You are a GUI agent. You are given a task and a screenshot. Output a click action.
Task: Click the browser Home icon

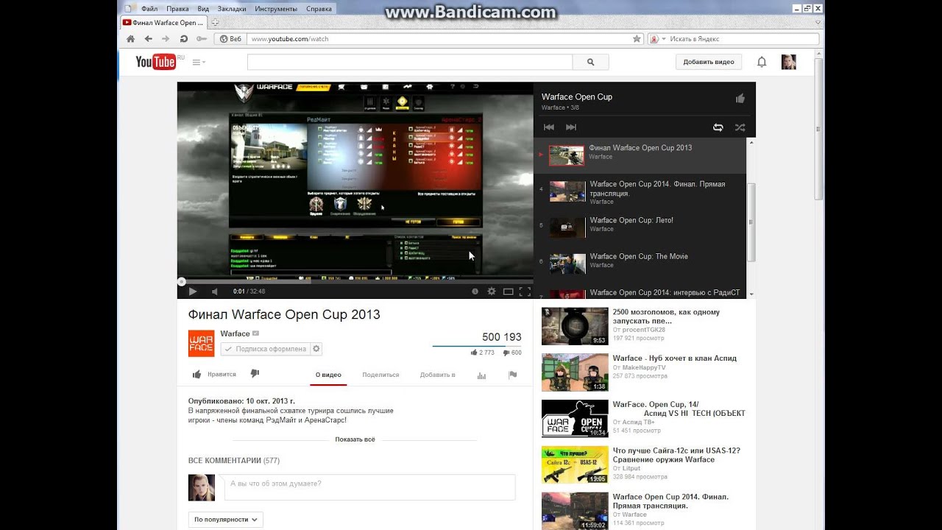130,39
